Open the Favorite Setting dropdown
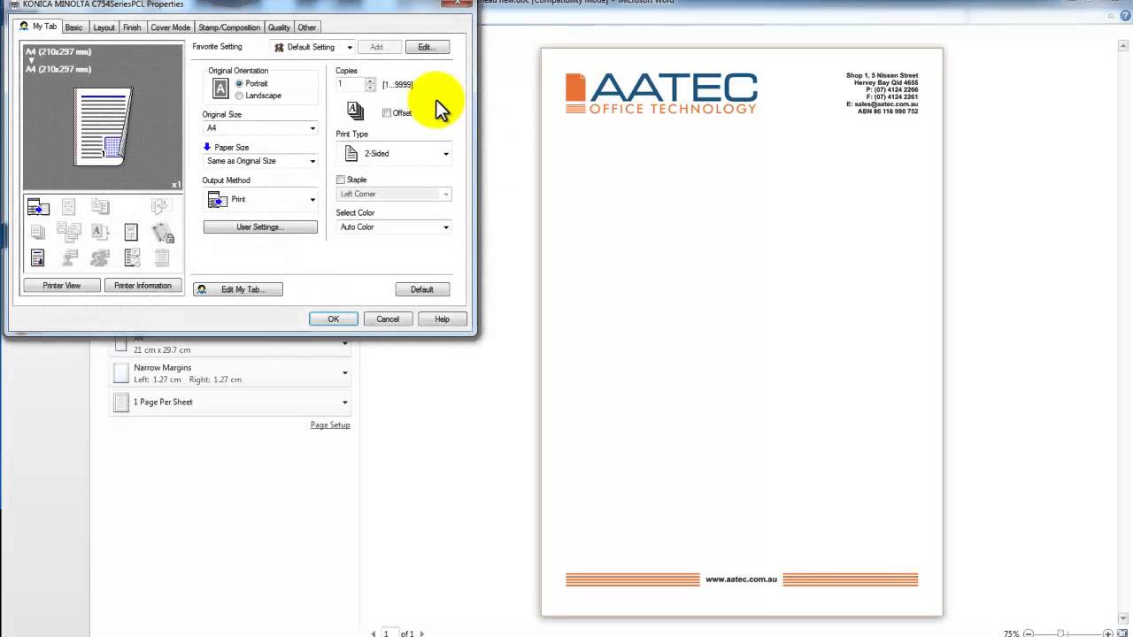Image resolution: width=1133 pixels, height=637 pixels. [x=312, y=47]
